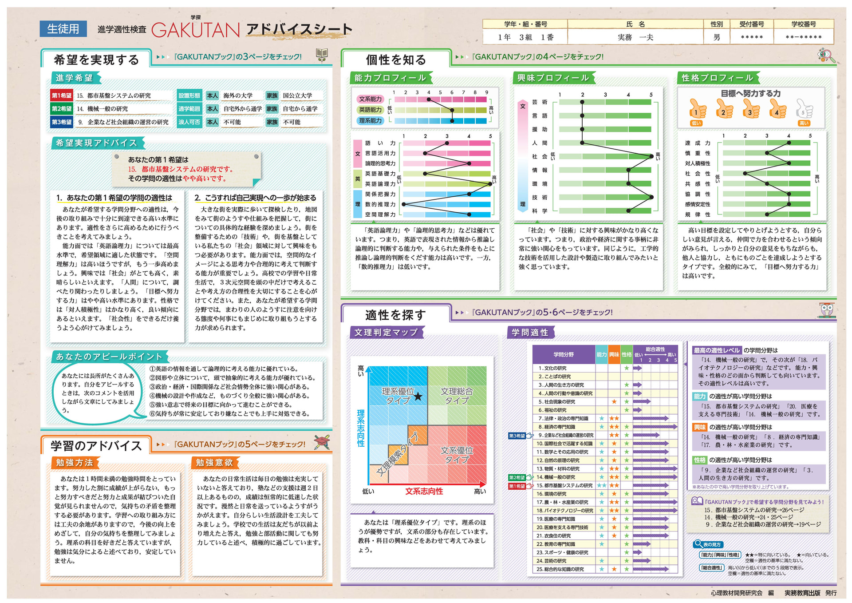Click the black star on 文理判定マップ
852x603 pixels.
(x=418, y=397)
